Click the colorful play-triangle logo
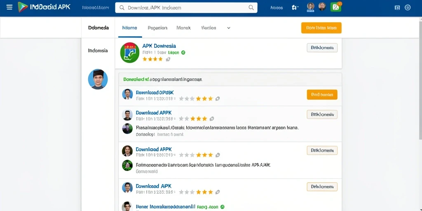 23,7
